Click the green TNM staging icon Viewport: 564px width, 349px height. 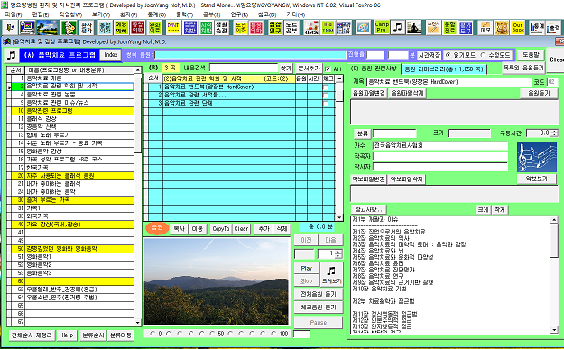(328, 27)
